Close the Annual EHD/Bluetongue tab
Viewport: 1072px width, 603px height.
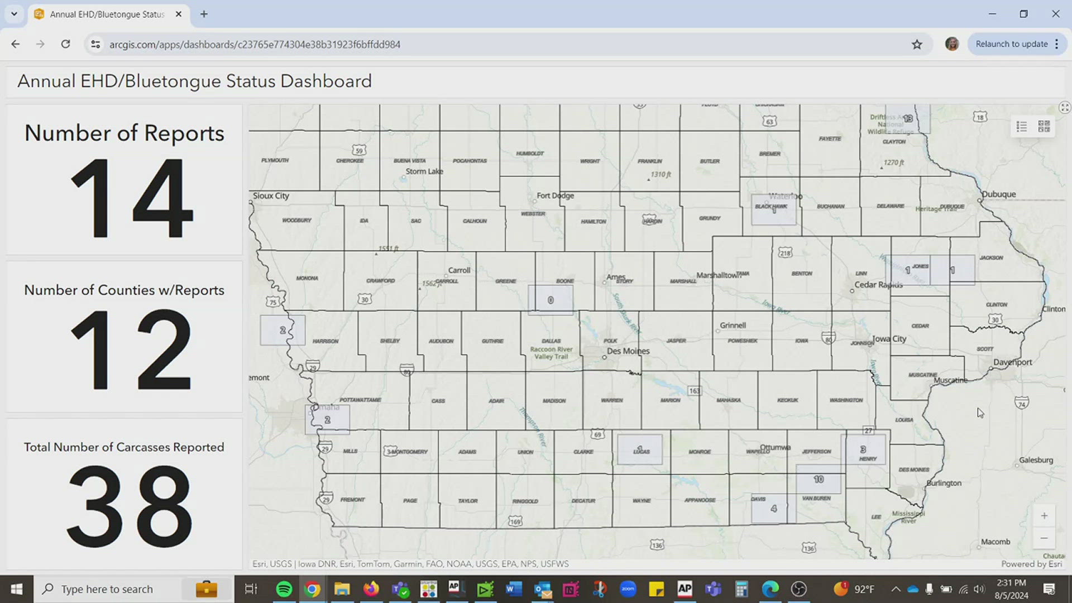pyautogui.click(x=179, y=15)
